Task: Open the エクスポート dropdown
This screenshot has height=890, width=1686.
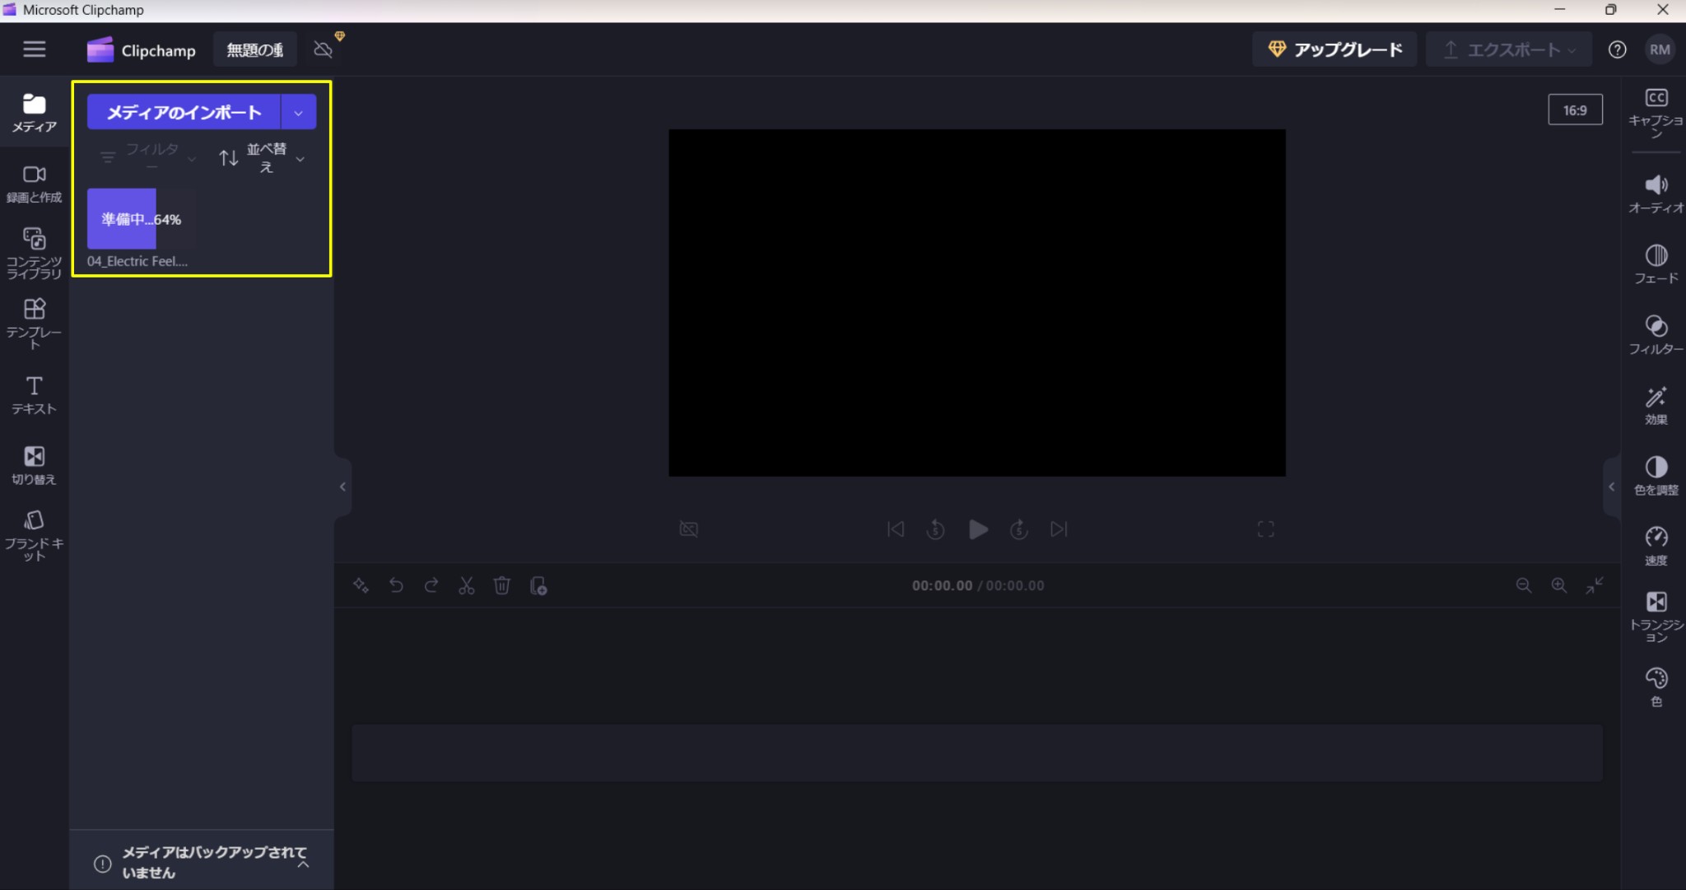Action: click(1509, 49)
